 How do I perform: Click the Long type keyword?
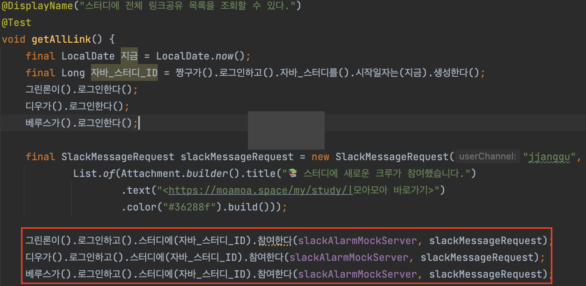73,73
